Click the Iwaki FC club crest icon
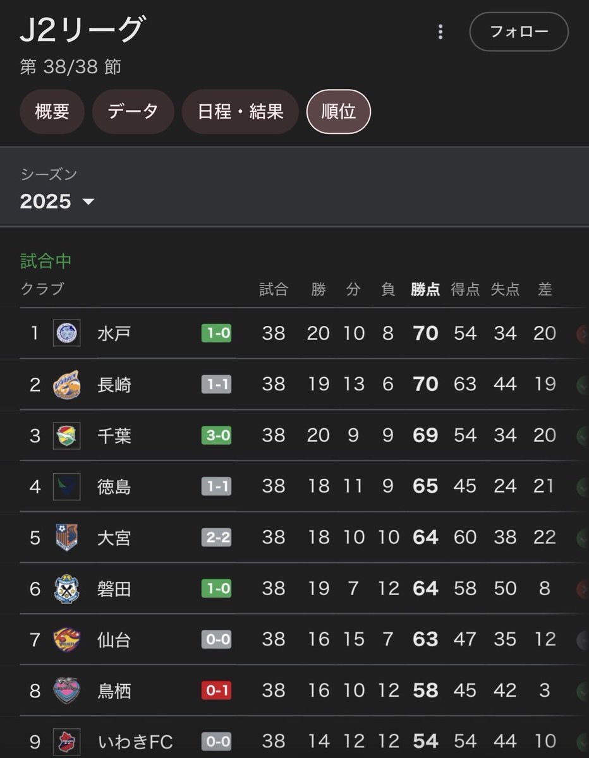 coord(66,741)
